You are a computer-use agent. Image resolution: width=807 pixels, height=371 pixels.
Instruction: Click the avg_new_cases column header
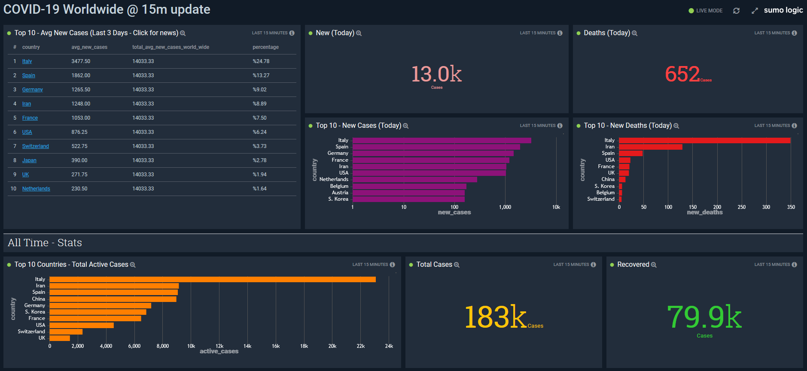tap(89, 47)
